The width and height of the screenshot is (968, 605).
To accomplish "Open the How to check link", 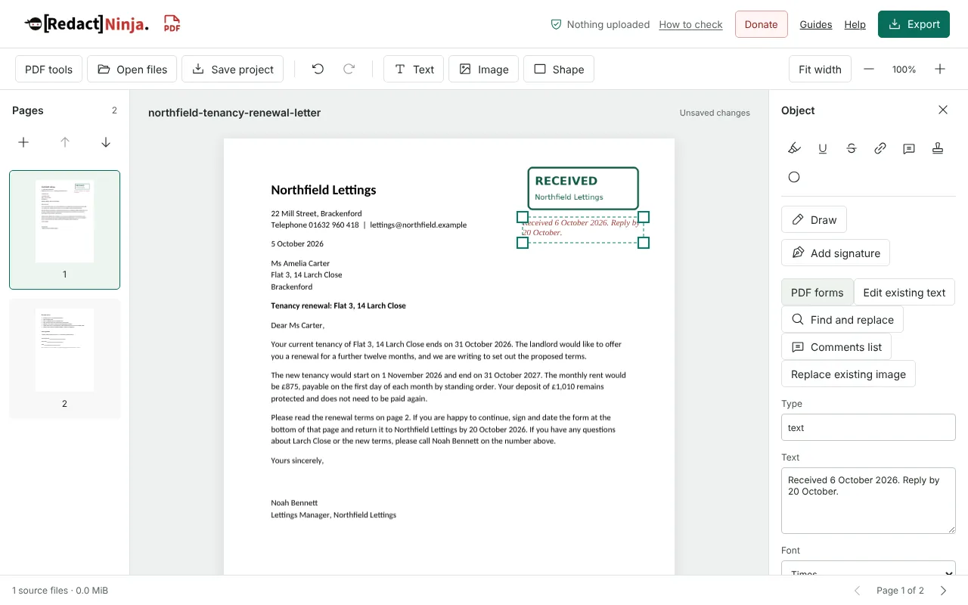I will 690,24.
